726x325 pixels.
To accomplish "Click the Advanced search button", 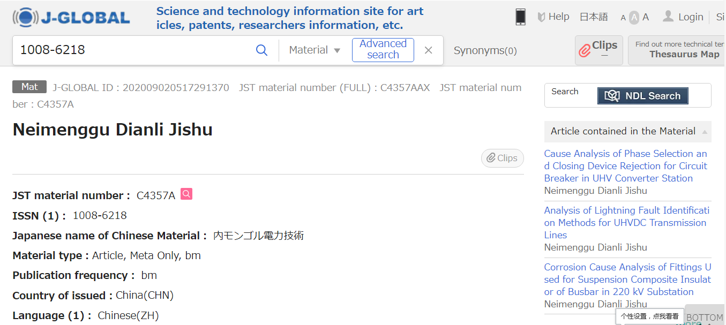I will tap(383, 50).
